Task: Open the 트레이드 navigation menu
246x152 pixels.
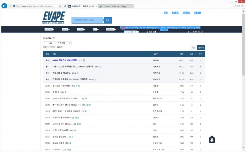Action: [111, 29]
